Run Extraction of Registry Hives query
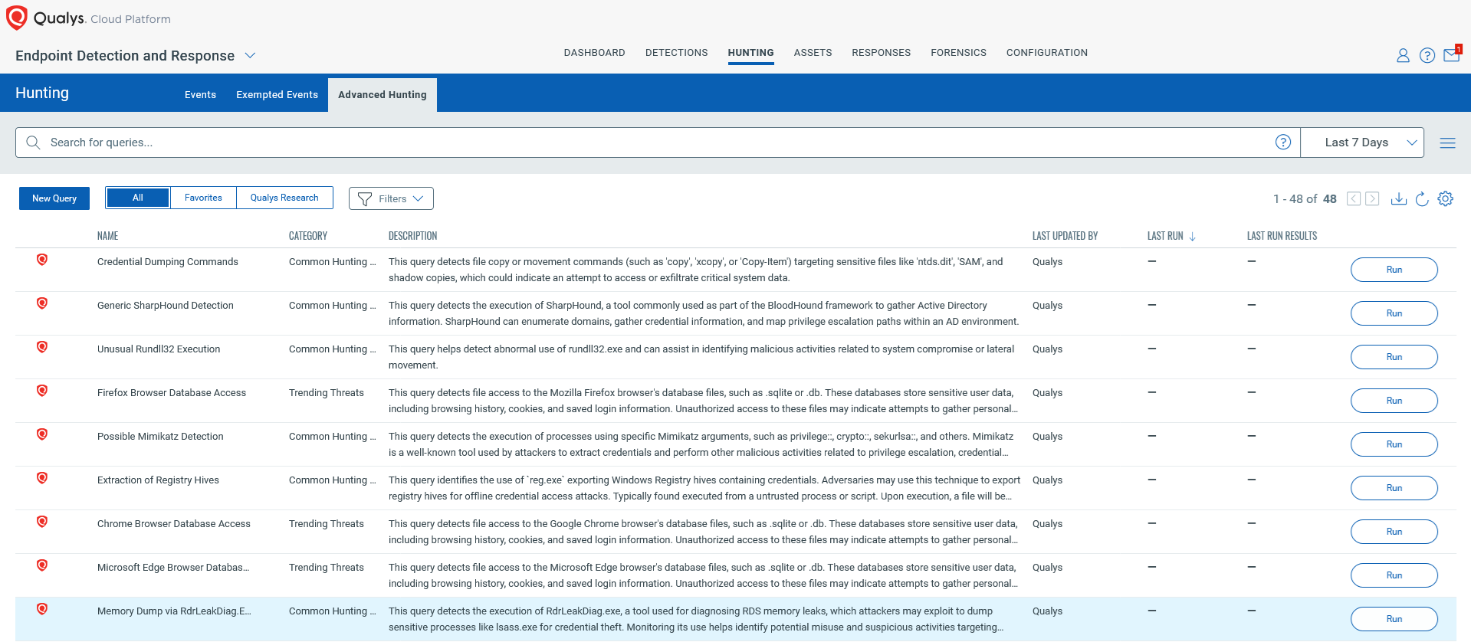1471x642 pixels. click(x=1394, y=488)
